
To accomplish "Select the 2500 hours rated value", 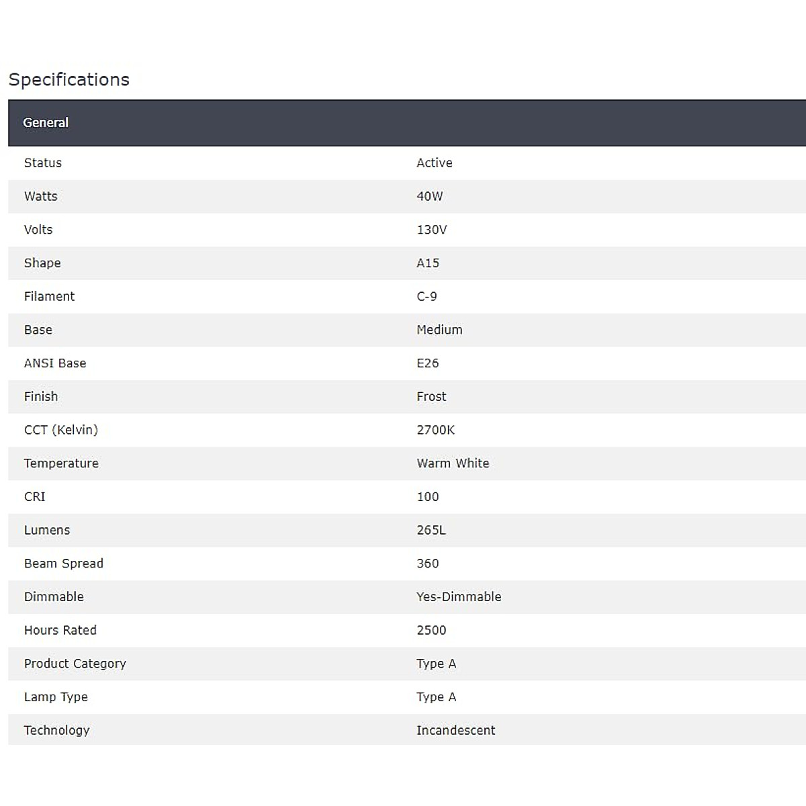I will tap(431, 630).
